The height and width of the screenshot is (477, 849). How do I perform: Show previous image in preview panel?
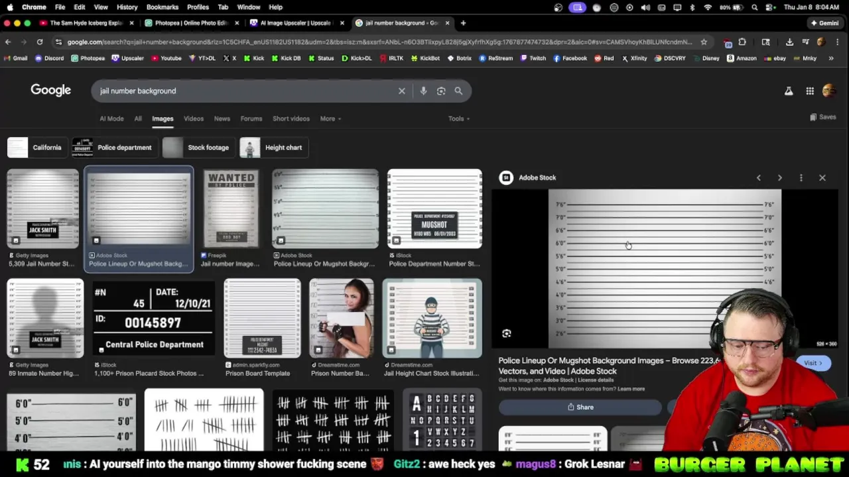759,178
